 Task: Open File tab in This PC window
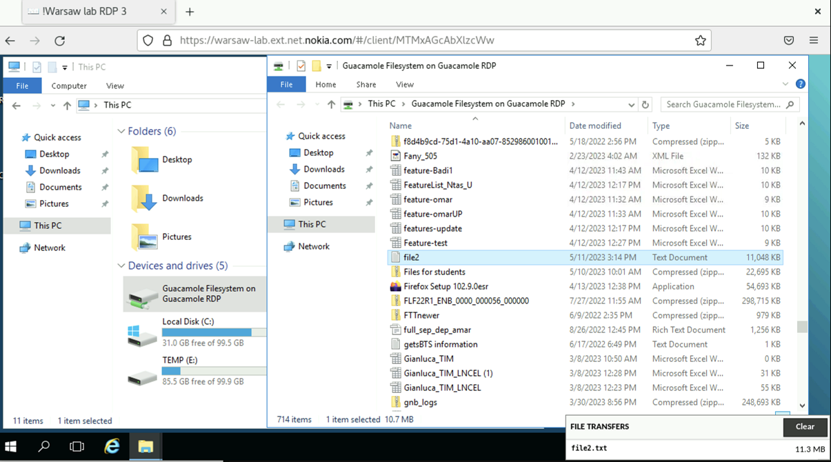pos(22,86)
